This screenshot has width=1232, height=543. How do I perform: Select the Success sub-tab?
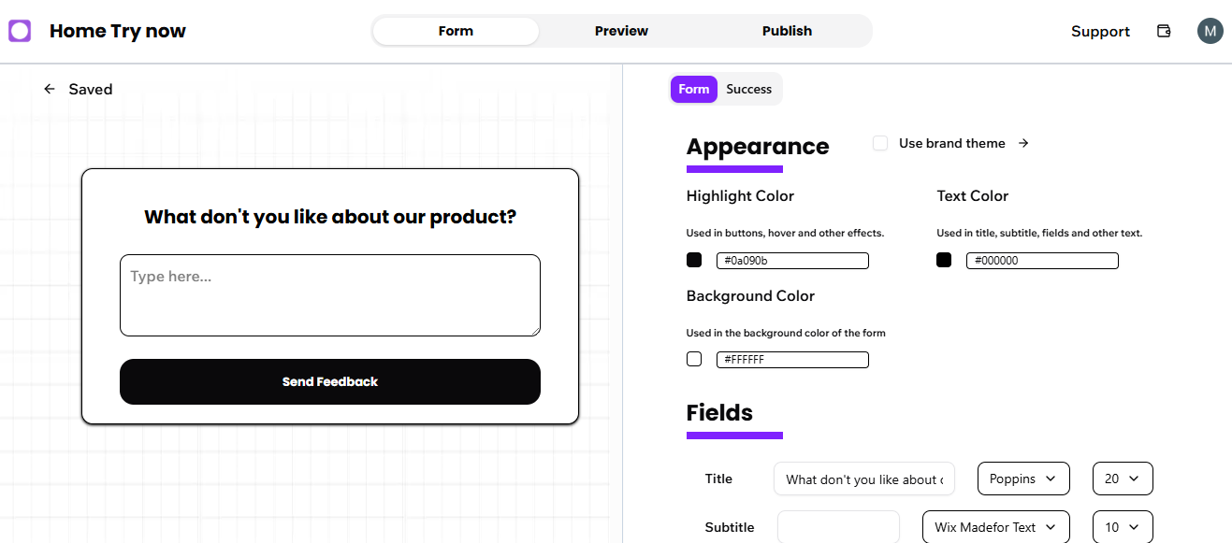pos(748,90)
